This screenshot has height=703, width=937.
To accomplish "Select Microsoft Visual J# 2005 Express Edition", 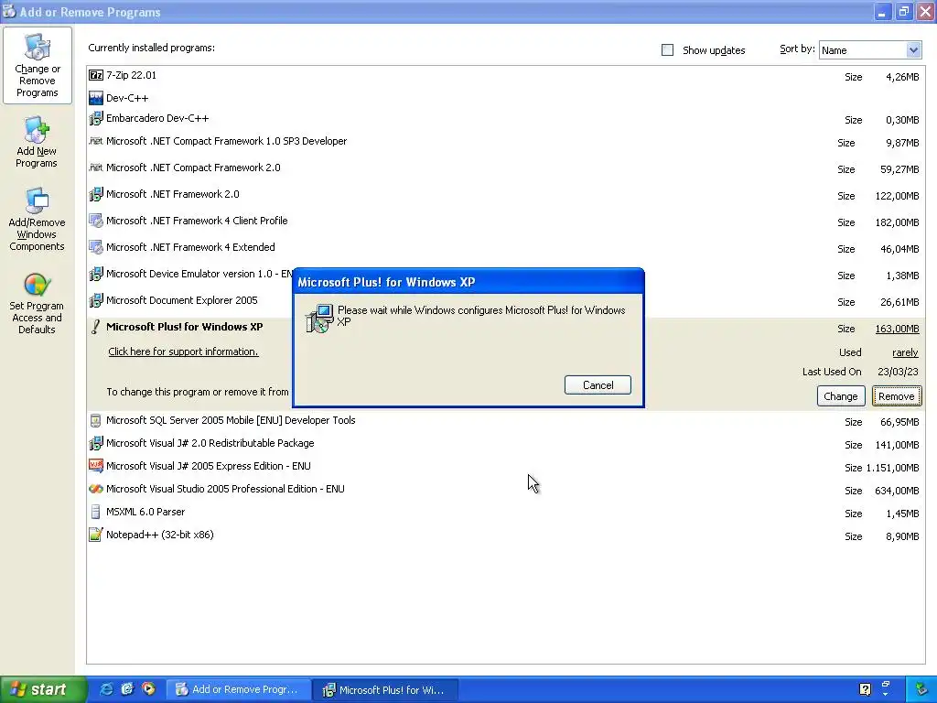I will pos(505,466).
